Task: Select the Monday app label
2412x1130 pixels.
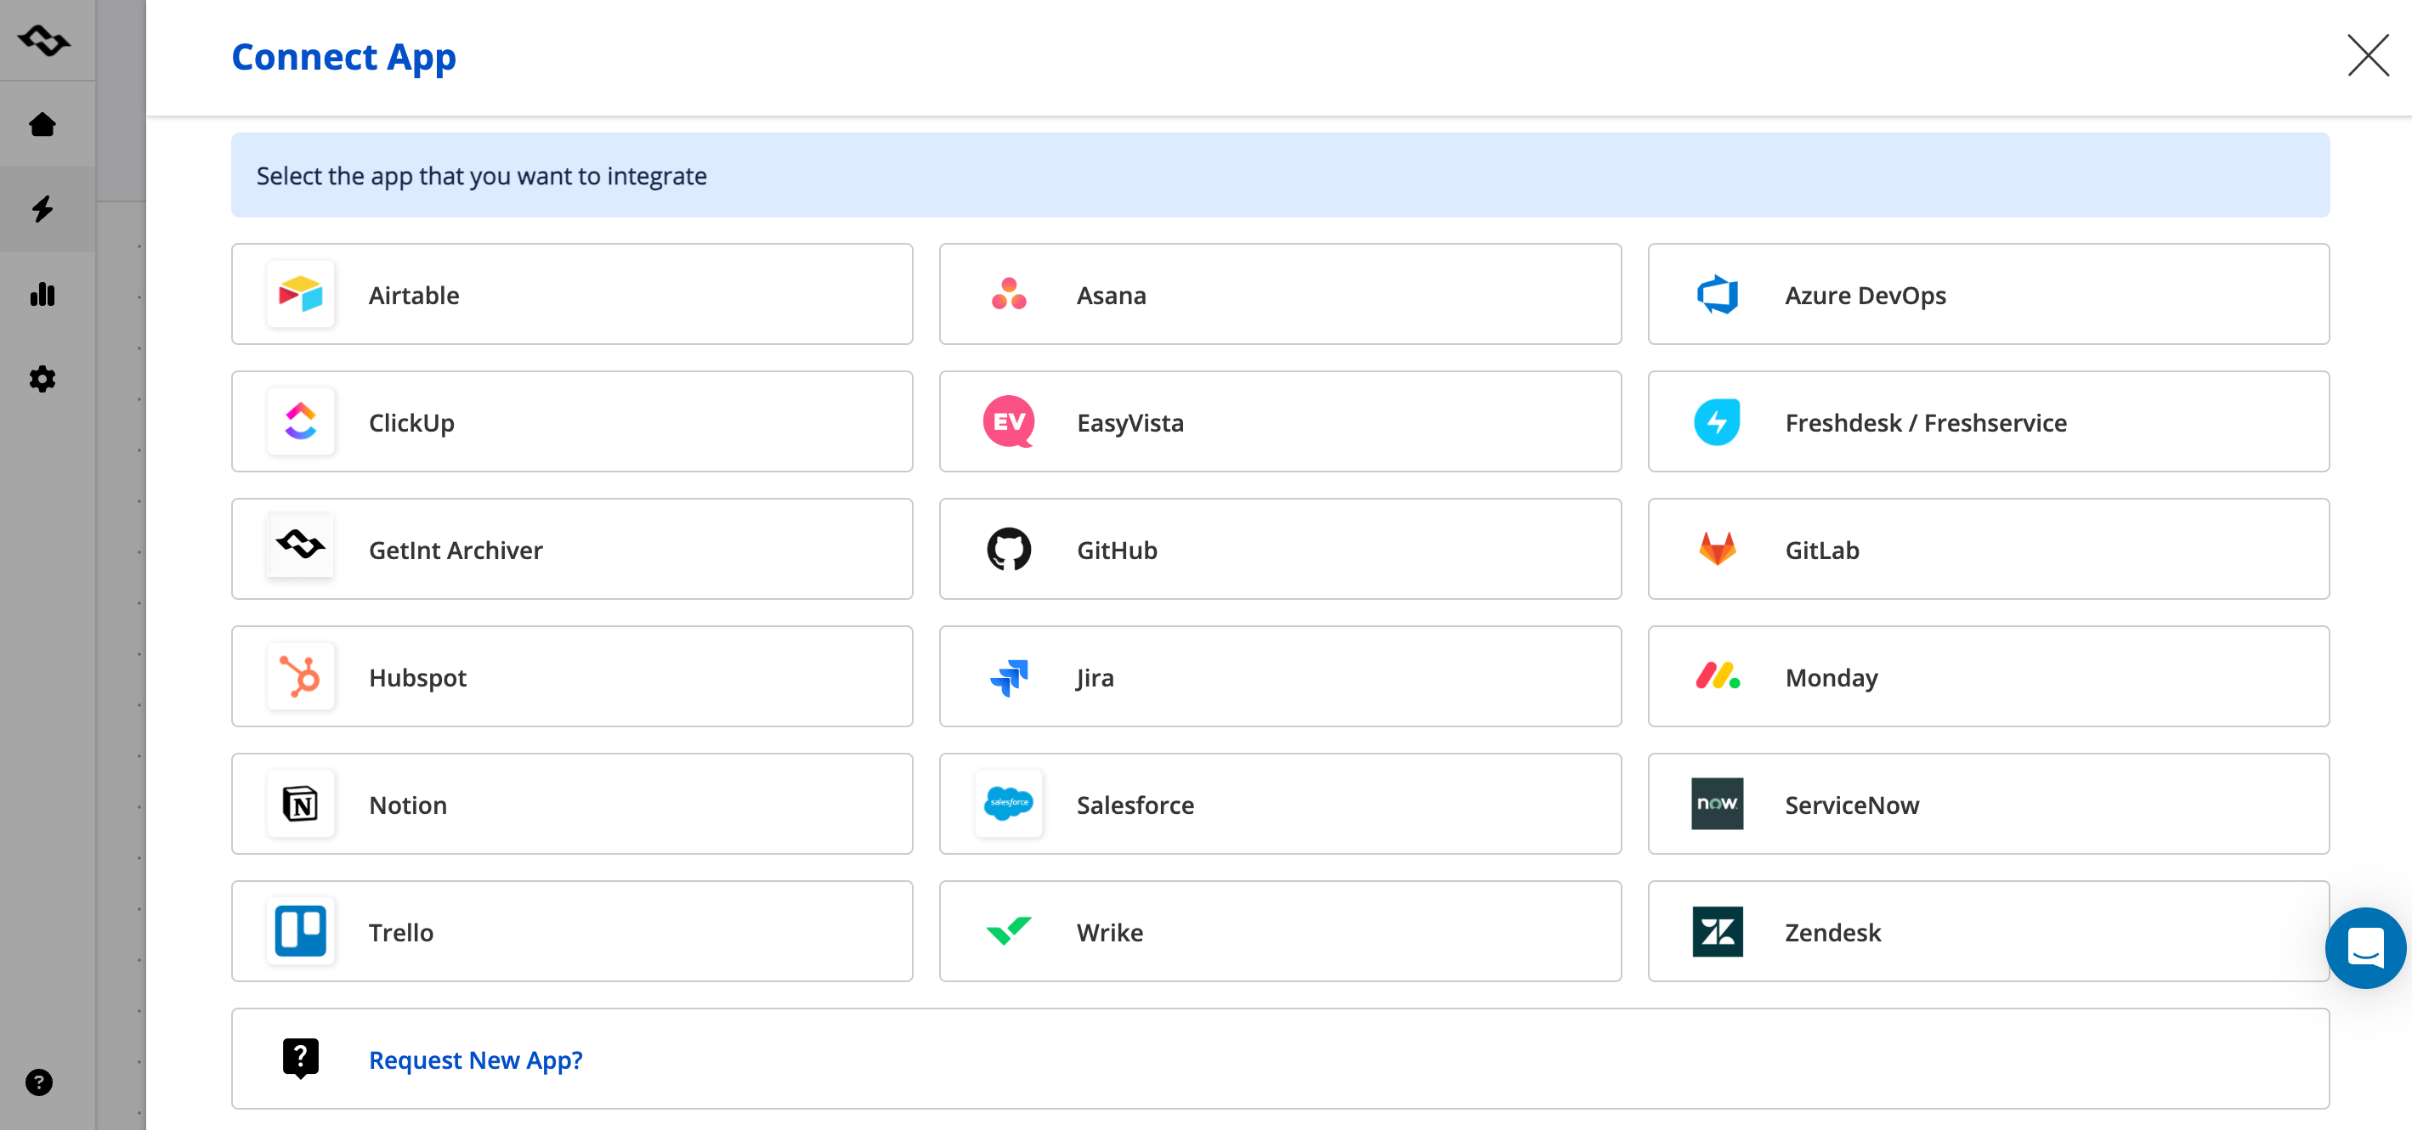Action: (1831, 677)
